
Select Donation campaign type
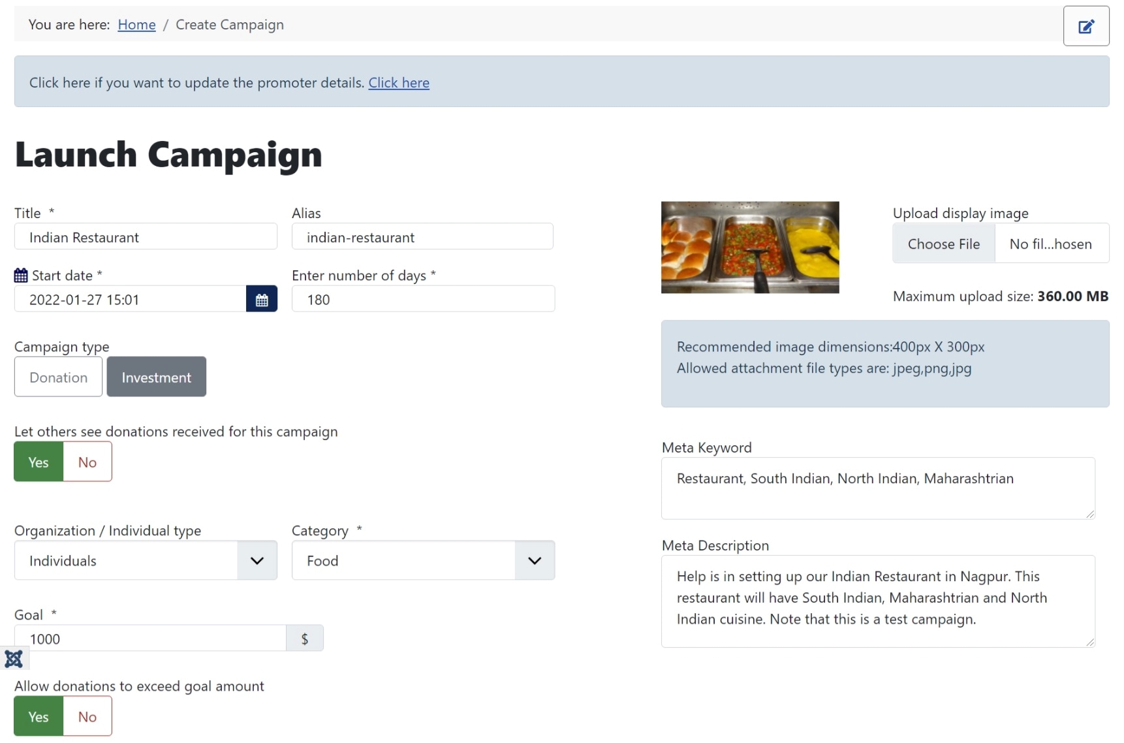(58, 377)
